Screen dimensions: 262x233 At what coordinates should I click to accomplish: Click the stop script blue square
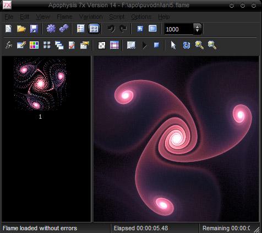[x=156, y=45]
